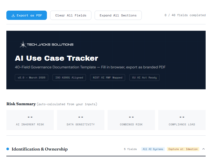Select the ISO 42001 Aligned badge

[69, 77]
